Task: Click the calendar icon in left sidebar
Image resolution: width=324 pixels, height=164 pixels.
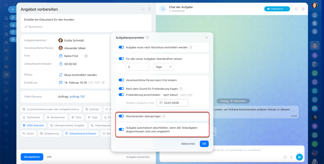Action: [x=6, y=91]
